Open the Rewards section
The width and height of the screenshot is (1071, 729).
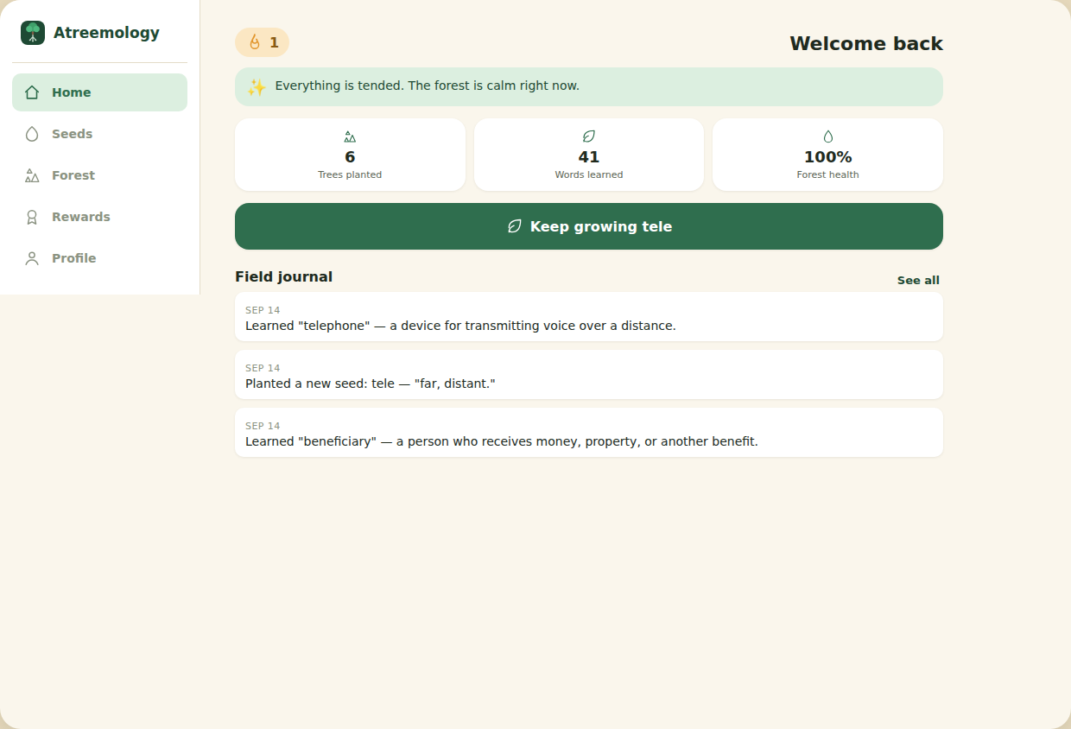pyautogui.click(x=99, y=217)
